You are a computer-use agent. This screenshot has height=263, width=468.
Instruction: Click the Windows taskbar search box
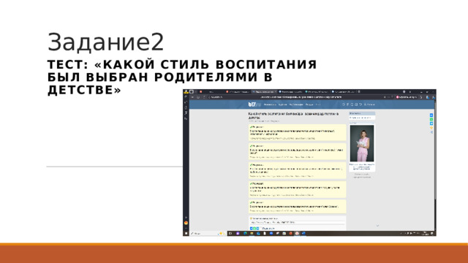pos(208,234)
